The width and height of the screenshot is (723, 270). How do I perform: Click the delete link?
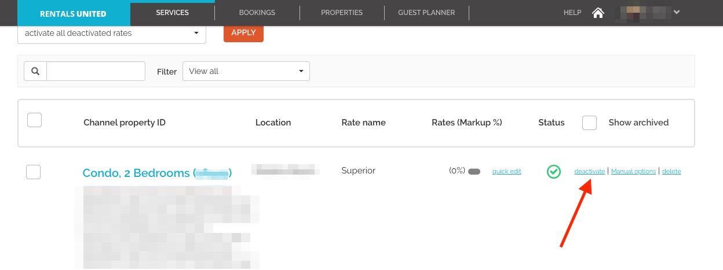point(671,171)
